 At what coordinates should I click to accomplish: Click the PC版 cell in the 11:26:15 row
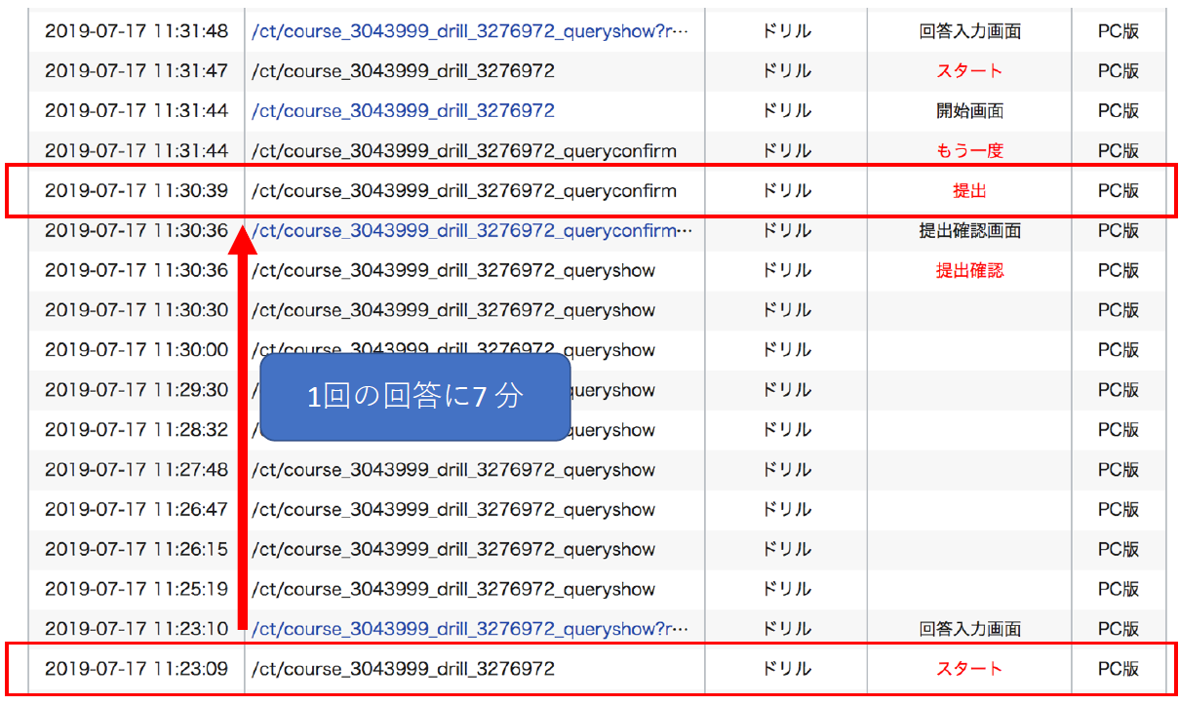pos(1119,550)
